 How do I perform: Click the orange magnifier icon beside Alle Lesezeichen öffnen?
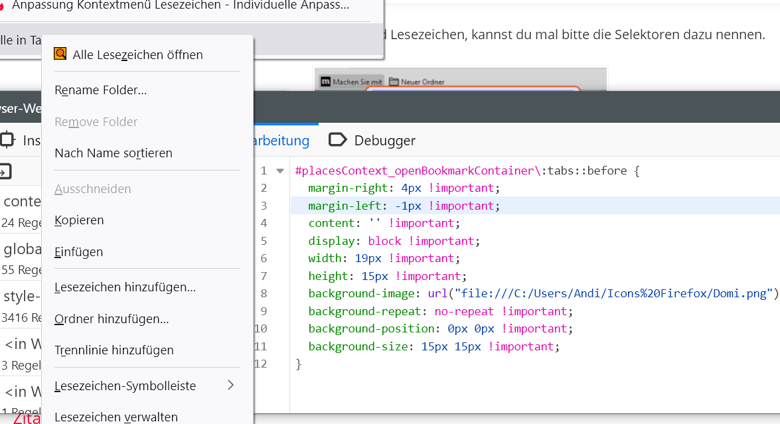tap(60, 54)
